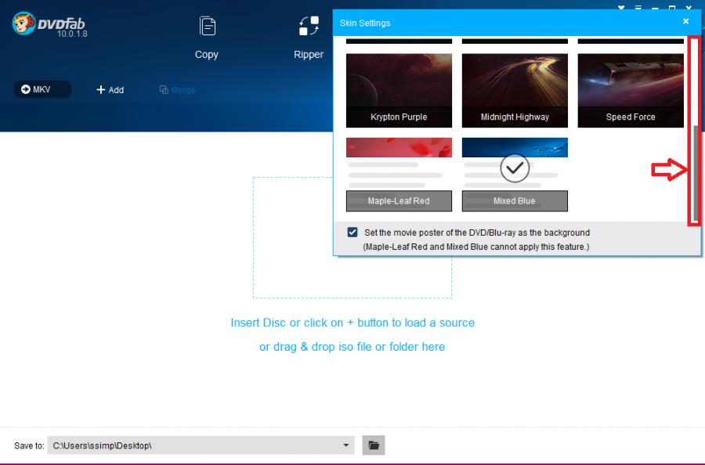Click the MKV profile switcher button
The image size is (705, 465).
42,89
